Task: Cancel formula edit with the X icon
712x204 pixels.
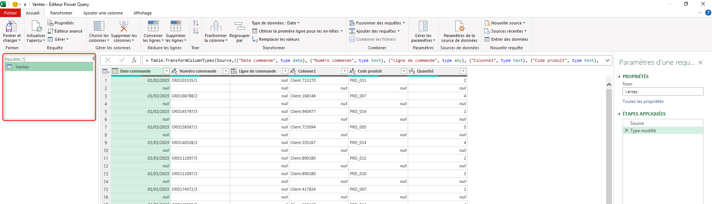Action: point(108,60)
